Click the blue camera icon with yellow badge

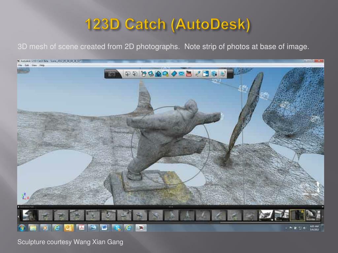(166, 74)
